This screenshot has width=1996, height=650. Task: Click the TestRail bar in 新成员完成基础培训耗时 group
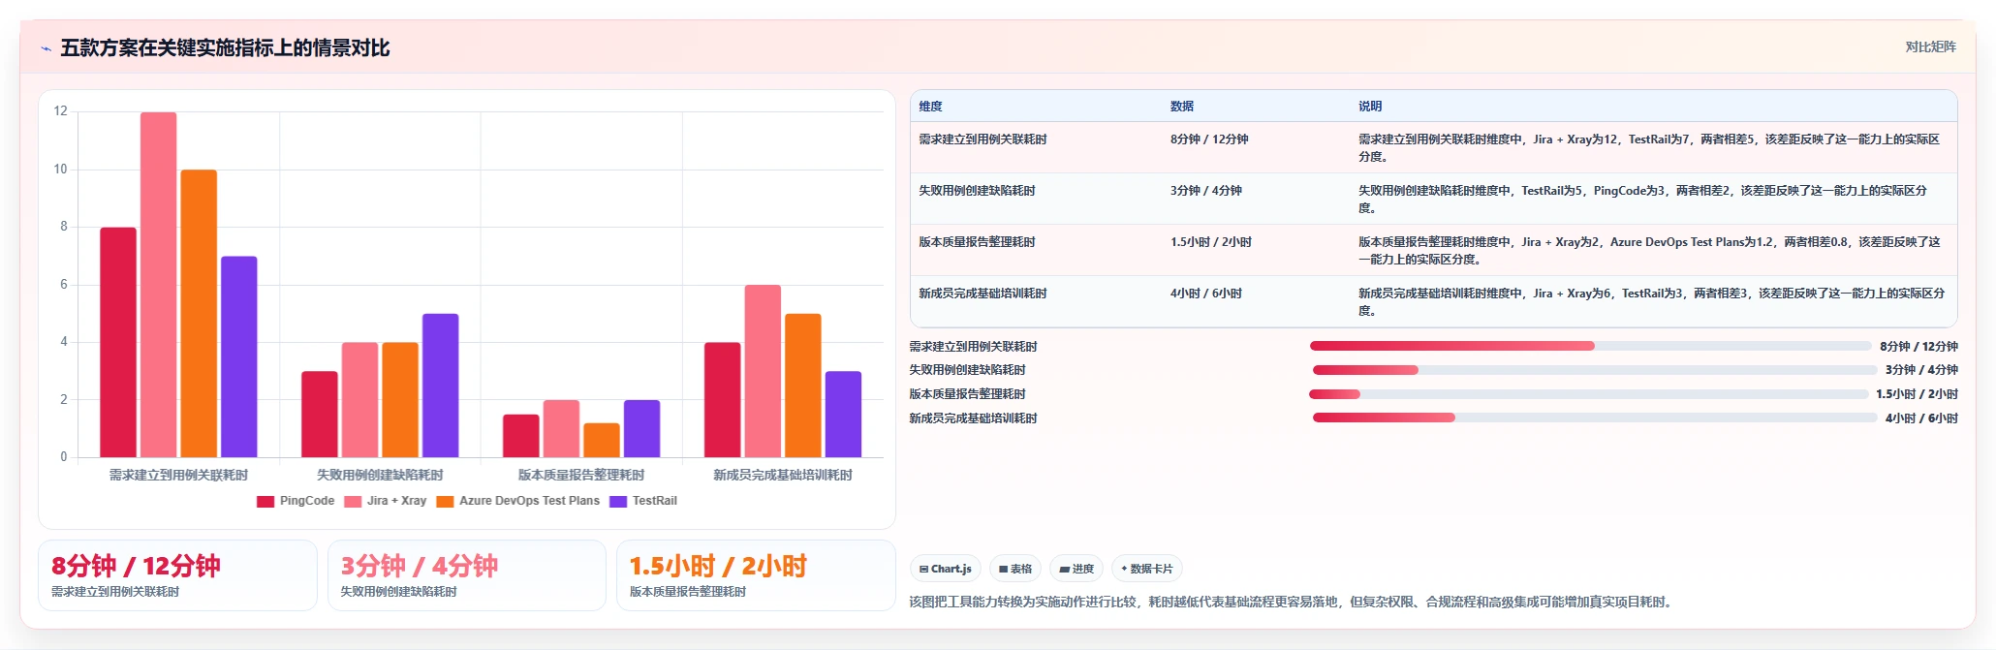coord(843,415)
